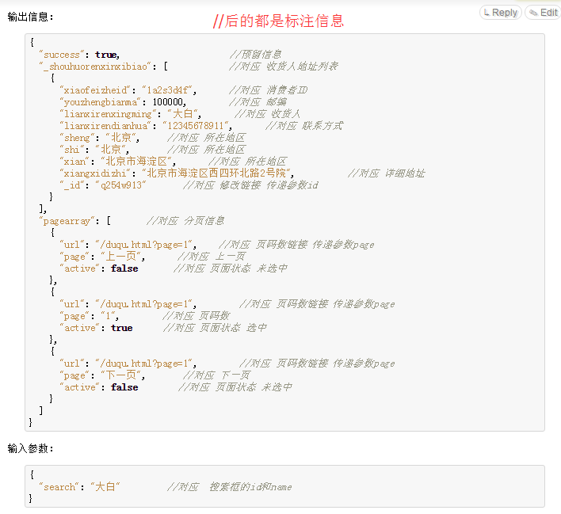The height and width of the screenshot is (514, 561).
Task: Click the Reply button
Action: pyautogui.click(x=499, y=13)
